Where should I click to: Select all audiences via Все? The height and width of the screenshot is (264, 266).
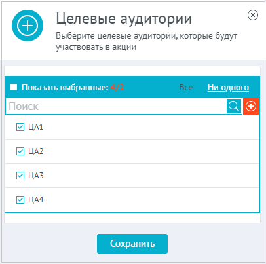tap(186, 87)
